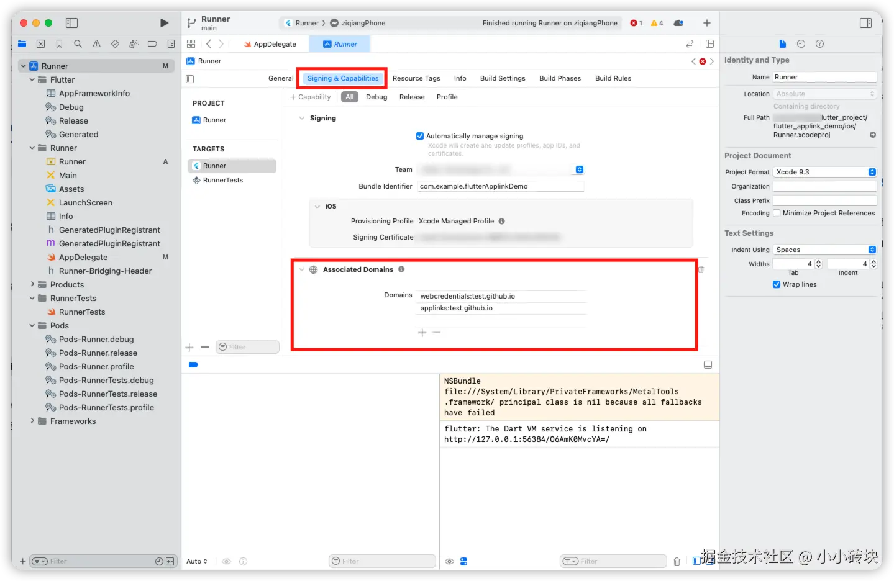
Task: Open the project navigator folder icon
Action: coord(22,44)
